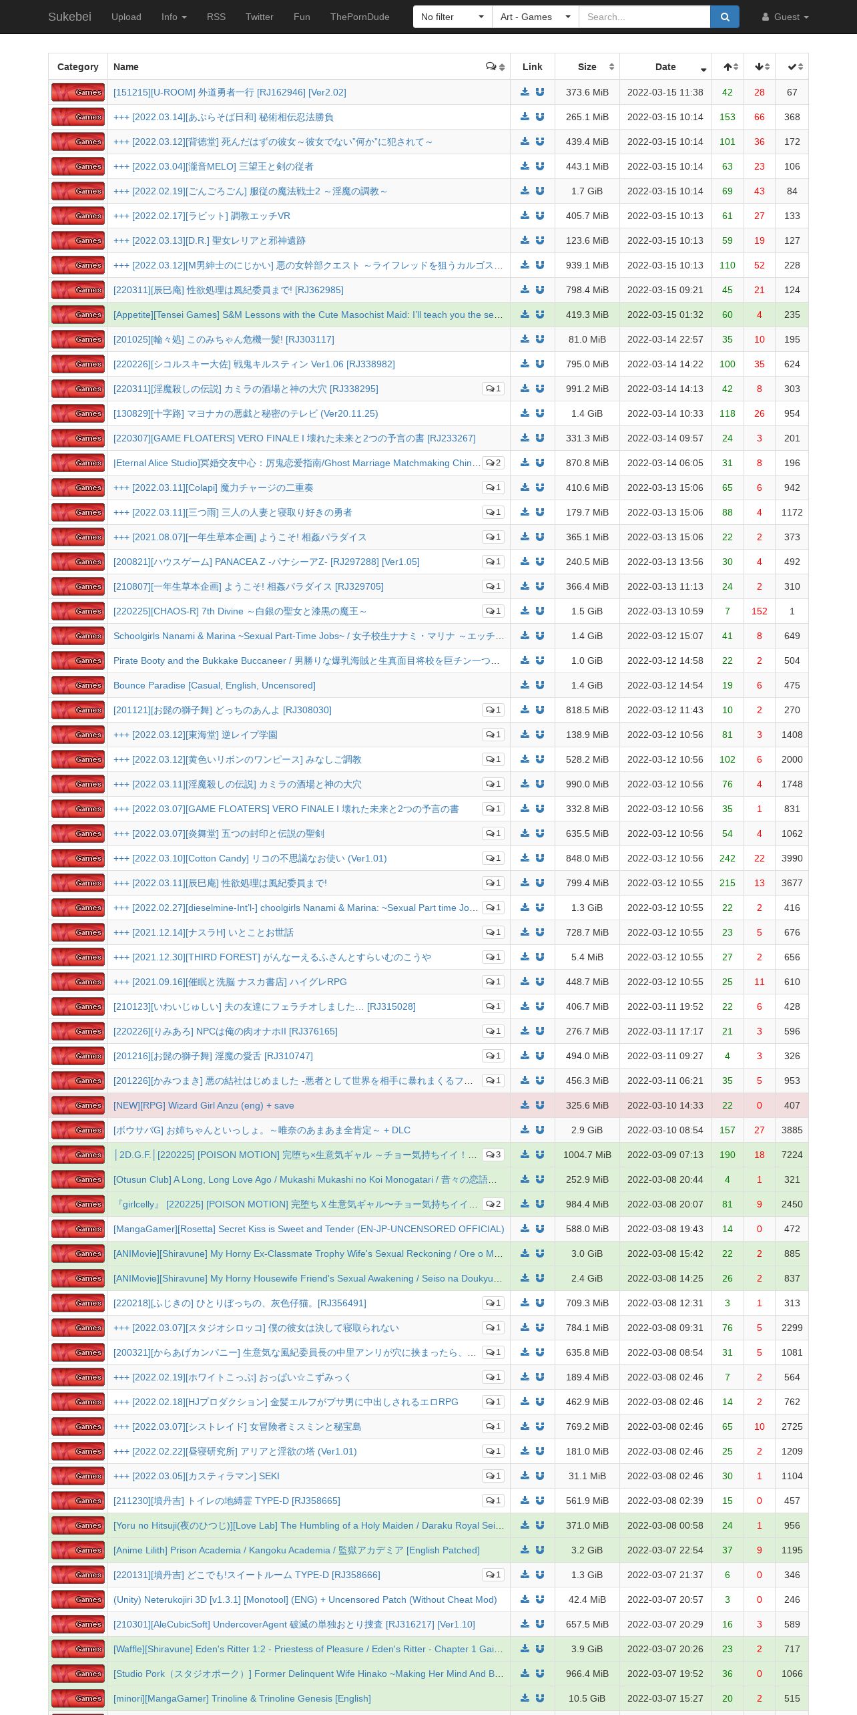Download torrent for VERO FINALE 331.3 MiB row
This screenshot has width=857, height=1715.
[525, 438]
